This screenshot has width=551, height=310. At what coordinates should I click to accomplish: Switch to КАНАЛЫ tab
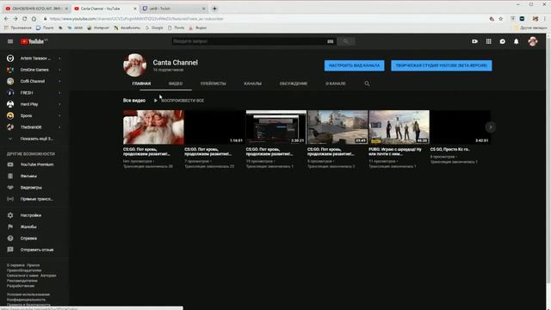coord(252,84)
